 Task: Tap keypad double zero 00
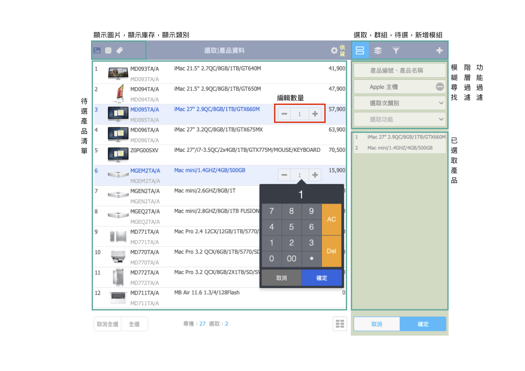(292, 259)
